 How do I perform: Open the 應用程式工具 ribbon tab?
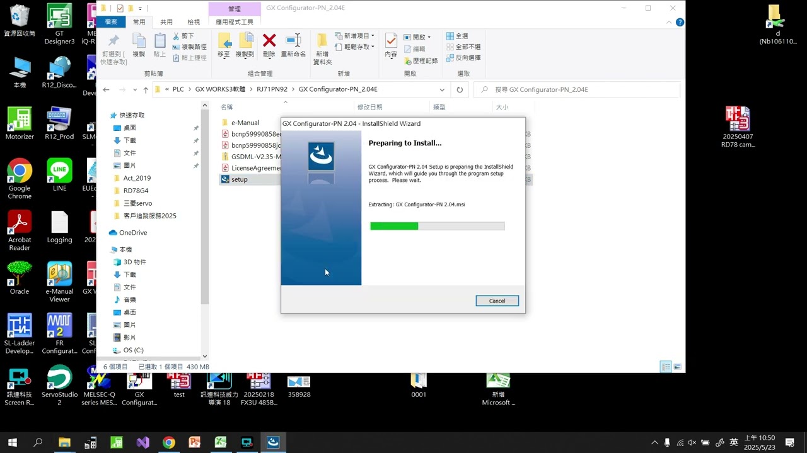pos(235,22)
